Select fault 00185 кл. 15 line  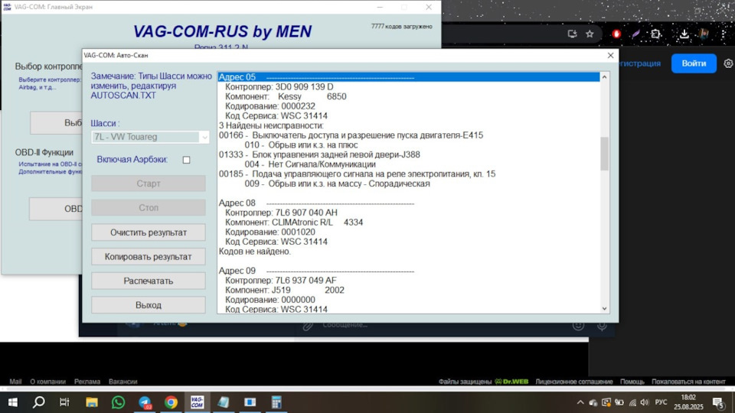pos(357,174)
